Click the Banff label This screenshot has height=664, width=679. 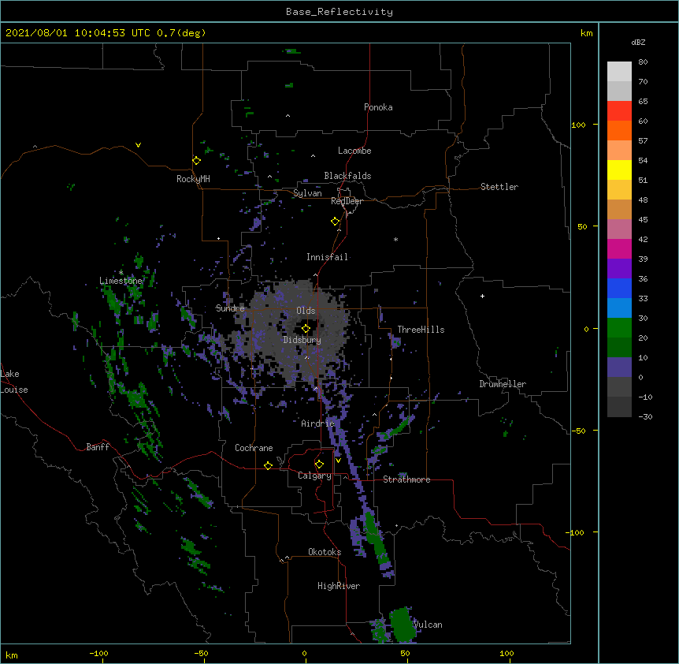tap(98, 447)
